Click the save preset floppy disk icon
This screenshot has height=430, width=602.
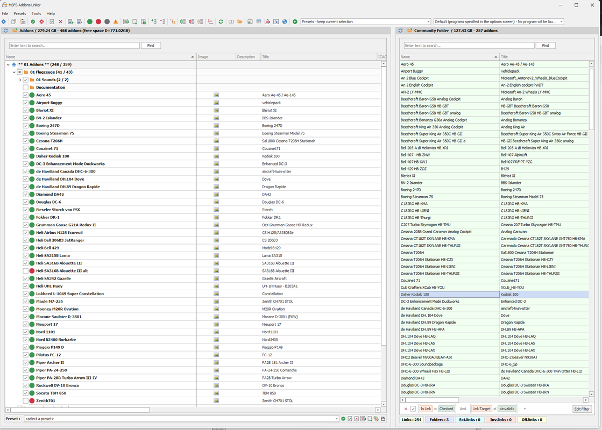[x=383, y=419]
